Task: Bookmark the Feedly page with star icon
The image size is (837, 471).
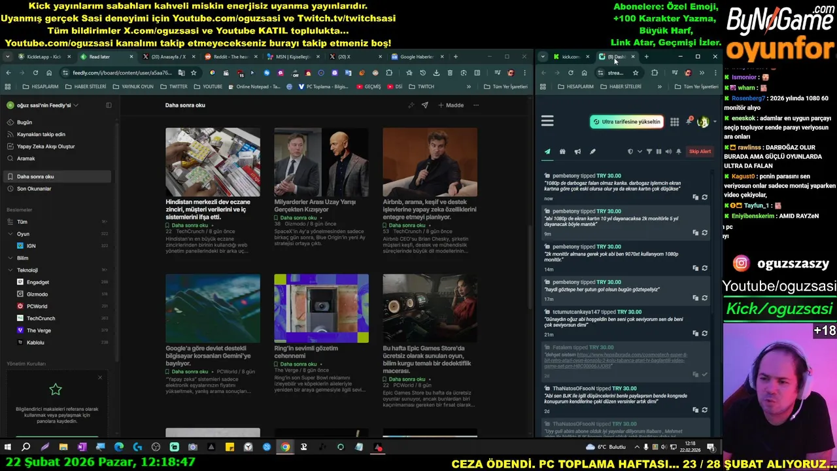Action: coord(194,73)
